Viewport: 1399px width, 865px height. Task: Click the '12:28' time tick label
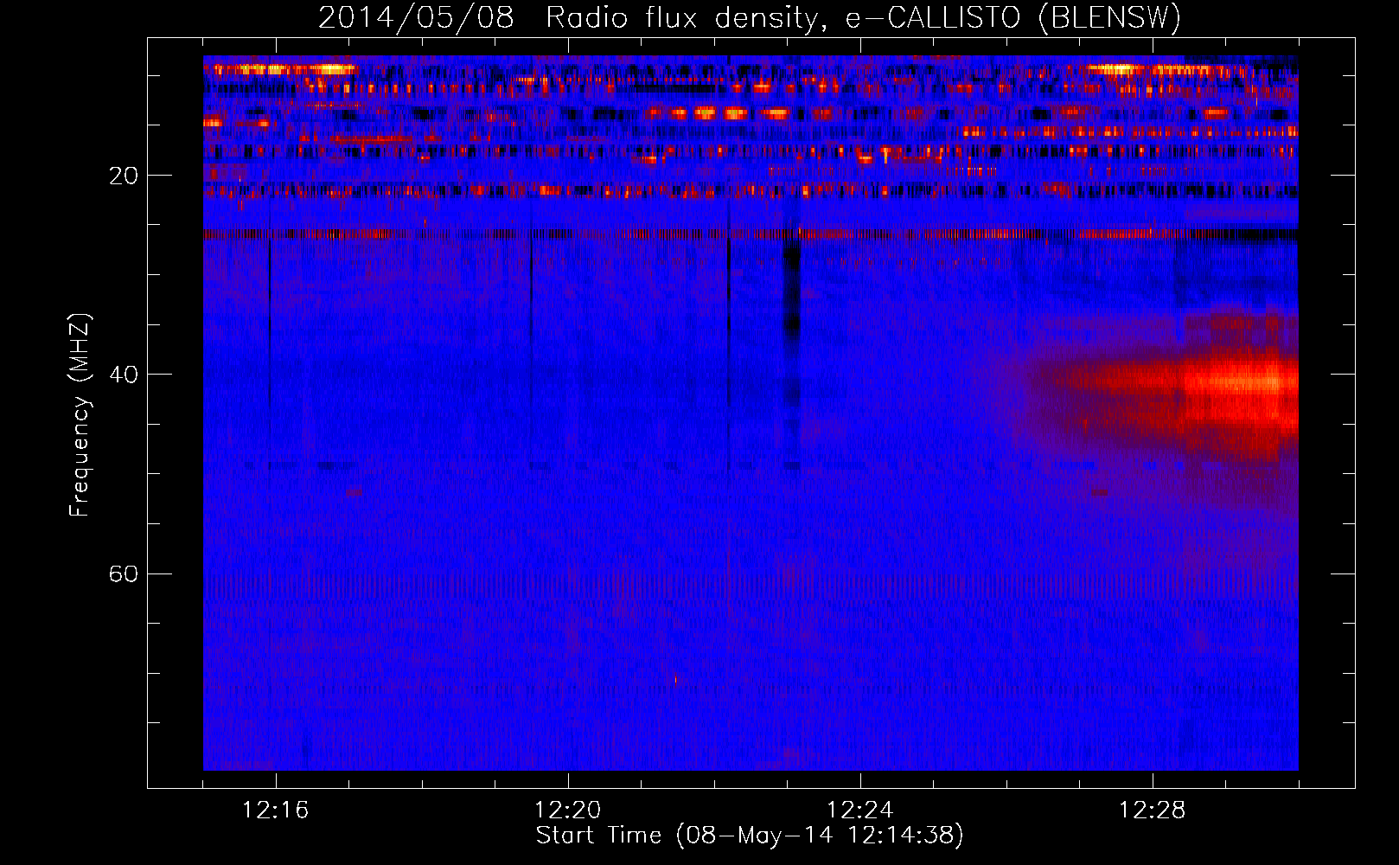point(1153,810)
